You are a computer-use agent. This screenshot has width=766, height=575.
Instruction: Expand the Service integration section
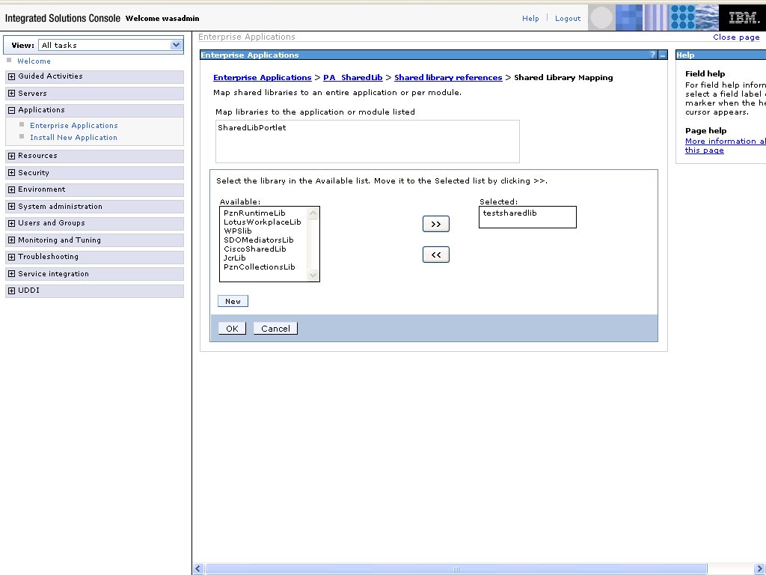(x=12, y=274)
